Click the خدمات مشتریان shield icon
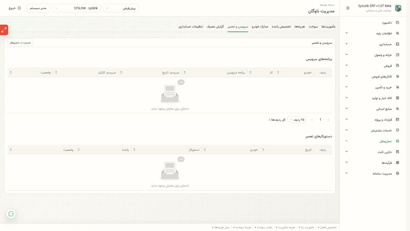Screen dimensions: 410x231 pyautogui.click(x=397, y=130)
